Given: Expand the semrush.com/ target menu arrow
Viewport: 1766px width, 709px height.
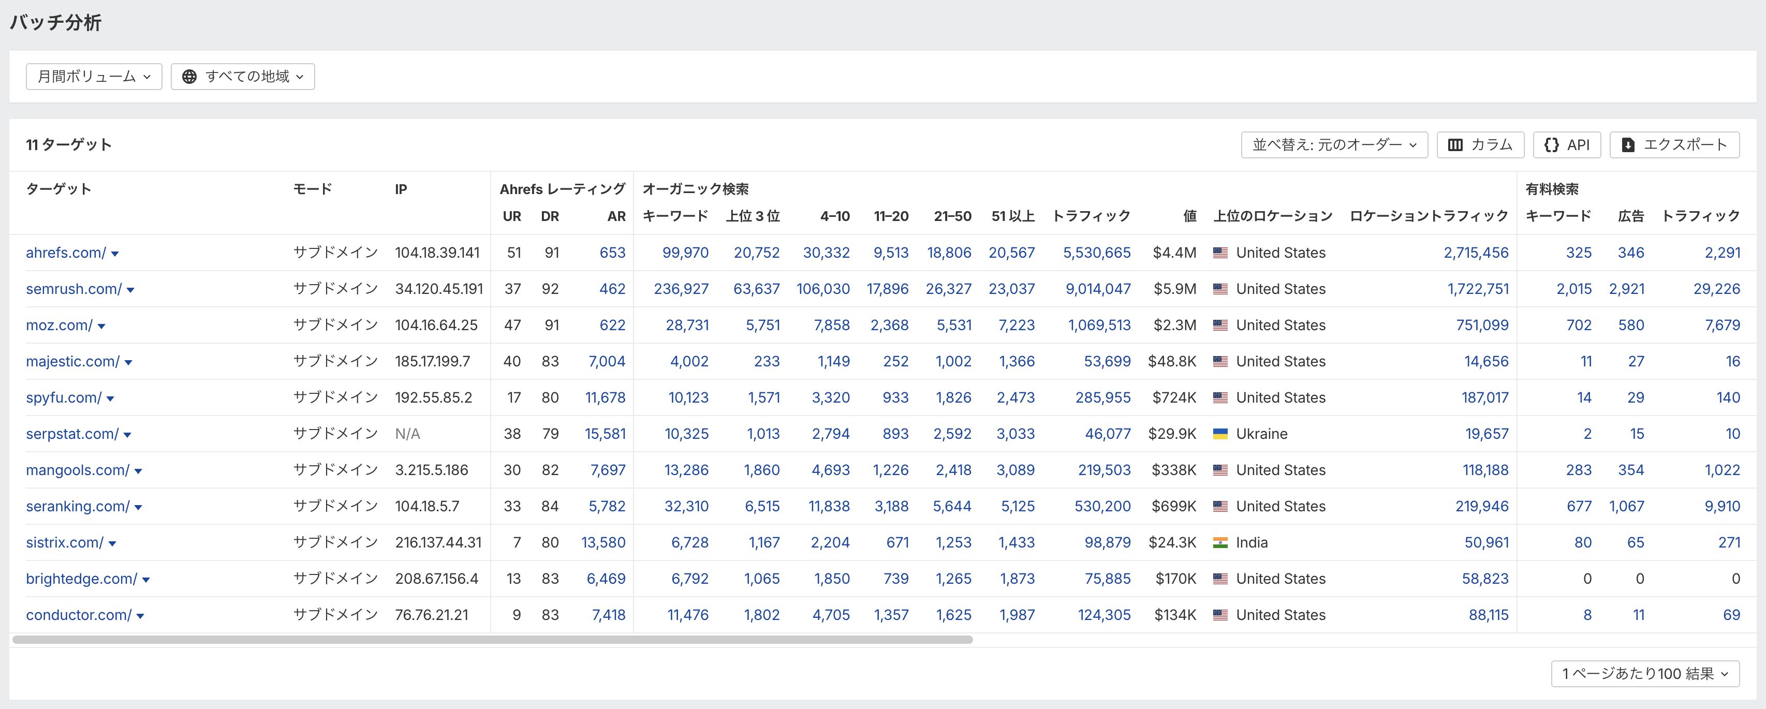Looking at the screenshot, I should coord(130,290).
